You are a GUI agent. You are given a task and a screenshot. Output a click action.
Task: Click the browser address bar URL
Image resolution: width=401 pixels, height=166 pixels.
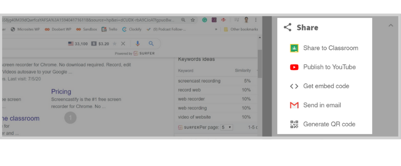(x=89, y=20)
